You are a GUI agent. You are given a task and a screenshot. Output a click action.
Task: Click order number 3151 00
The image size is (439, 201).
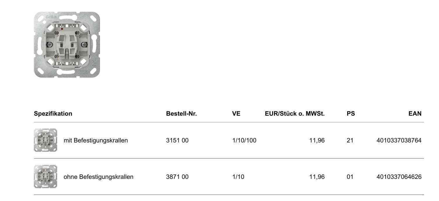pos(177,140)
